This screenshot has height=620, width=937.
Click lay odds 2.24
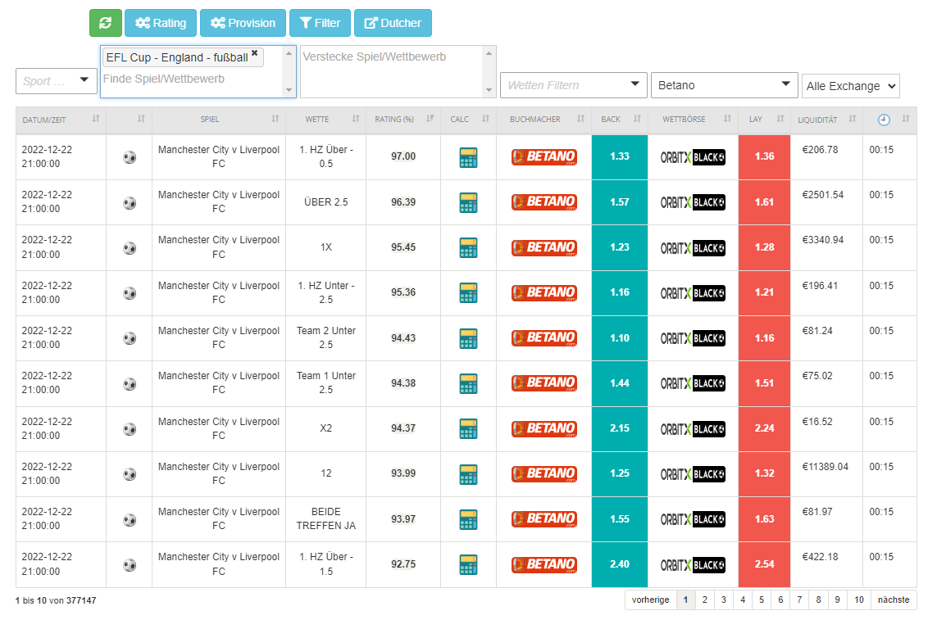click(x=764, y=428)
